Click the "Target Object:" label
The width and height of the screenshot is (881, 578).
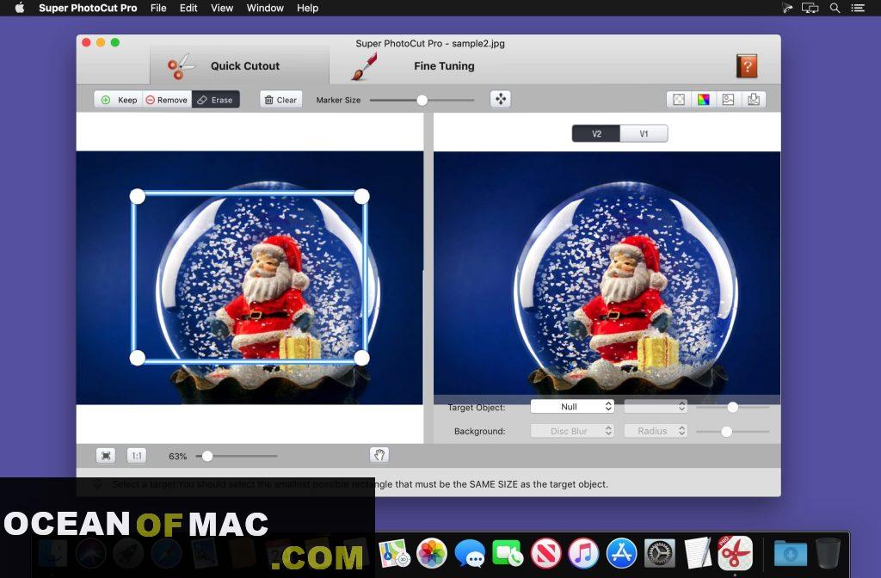click(x=477, y=407)
